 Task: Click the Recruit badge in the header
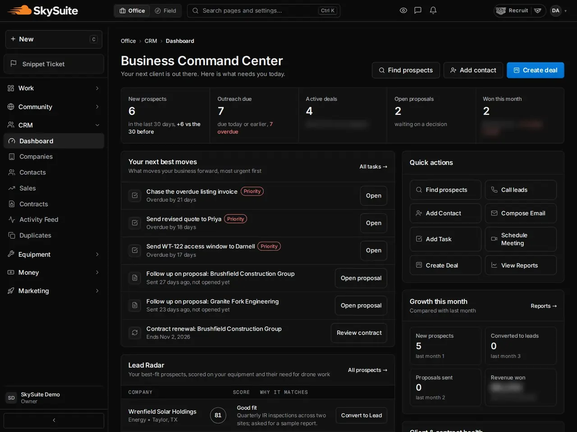(520, 10)
